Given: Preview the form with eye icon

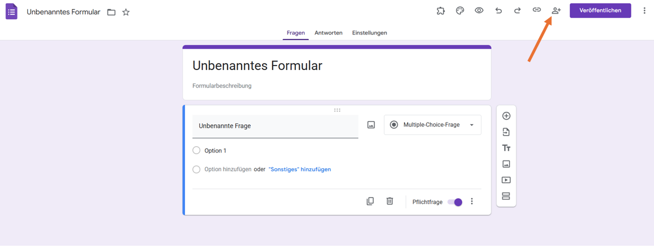Looking at the screenshot, I should [x=479, y=10].
